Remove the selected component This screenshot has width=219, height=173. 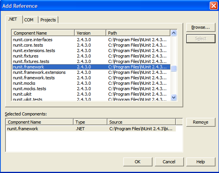coord(201,122)
